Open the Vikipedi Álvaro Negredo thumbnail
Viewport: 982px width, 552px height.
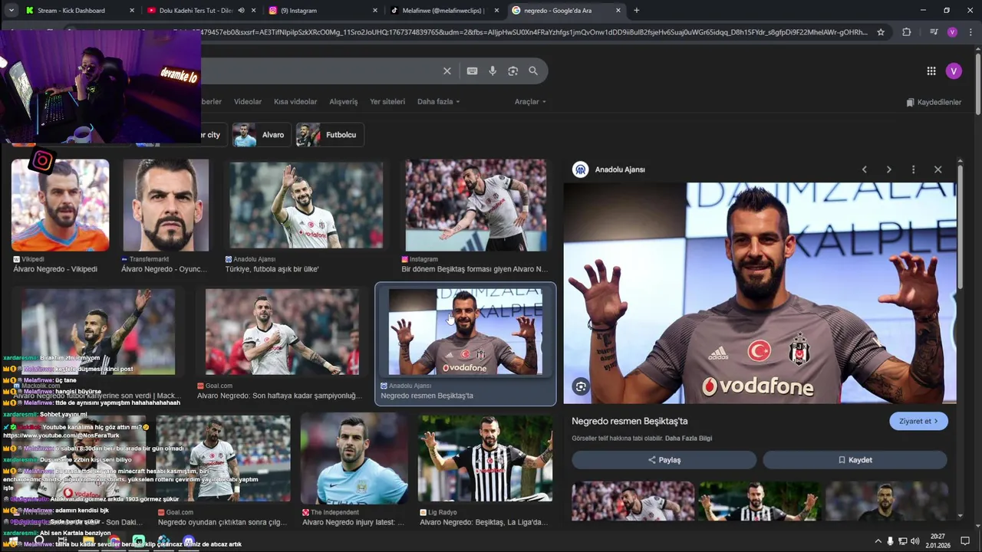60,205
